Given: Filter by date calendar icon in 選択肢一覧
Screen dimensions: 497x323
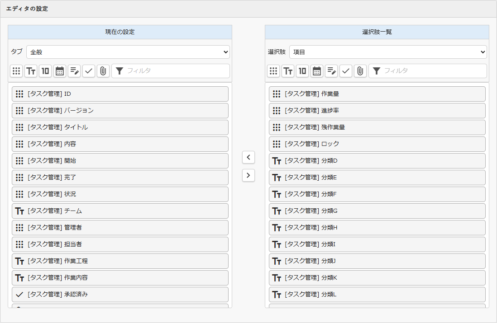Looking at the screenshot, I should pos(317,71).
